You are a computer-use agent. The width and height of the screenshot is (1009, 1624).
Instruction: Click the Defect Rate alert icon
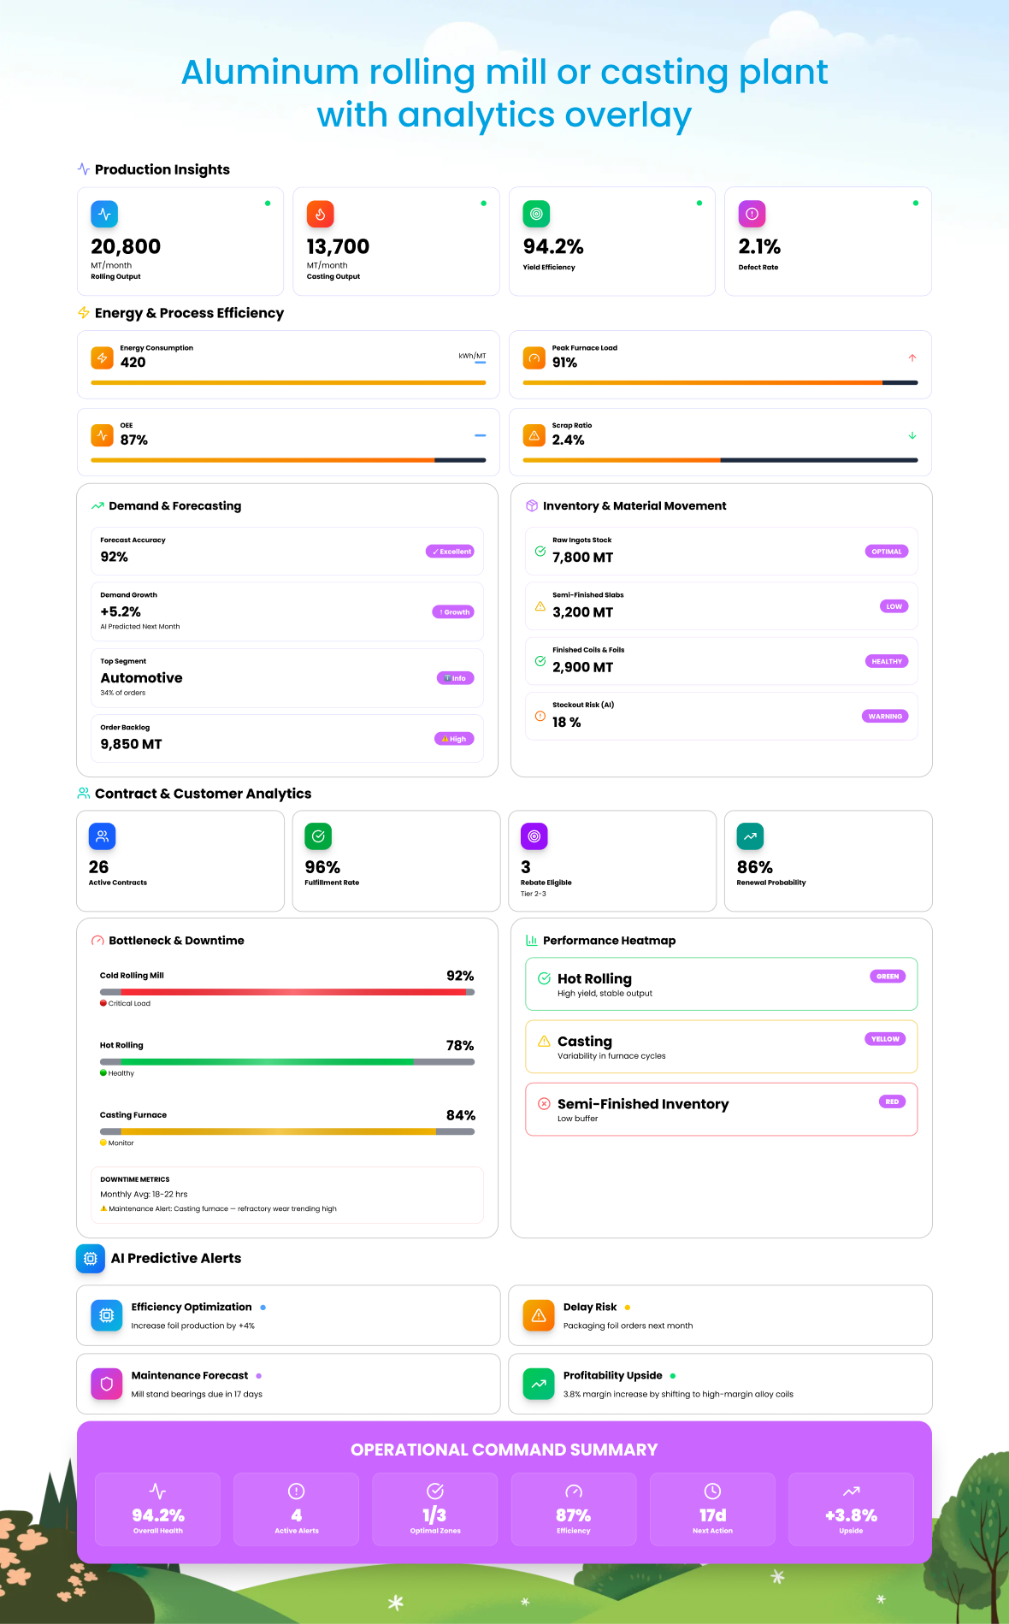pos(752,214)
